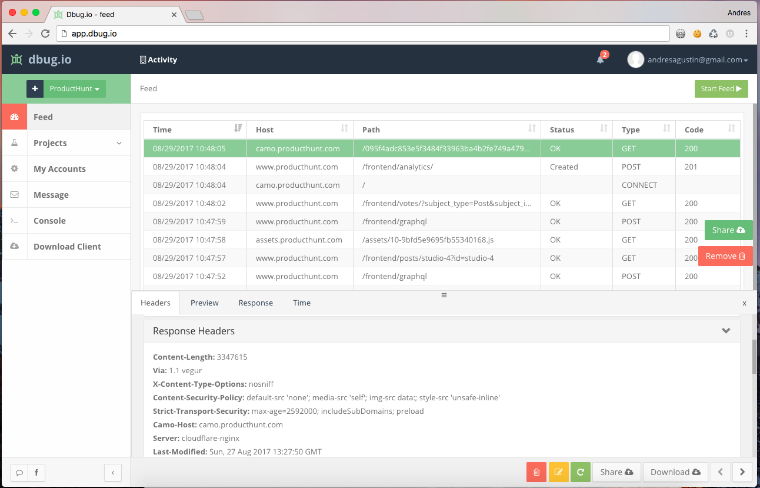Click the yellow edit pencil icon button
This screenshot has height=488, width=760.
[559, 472]
